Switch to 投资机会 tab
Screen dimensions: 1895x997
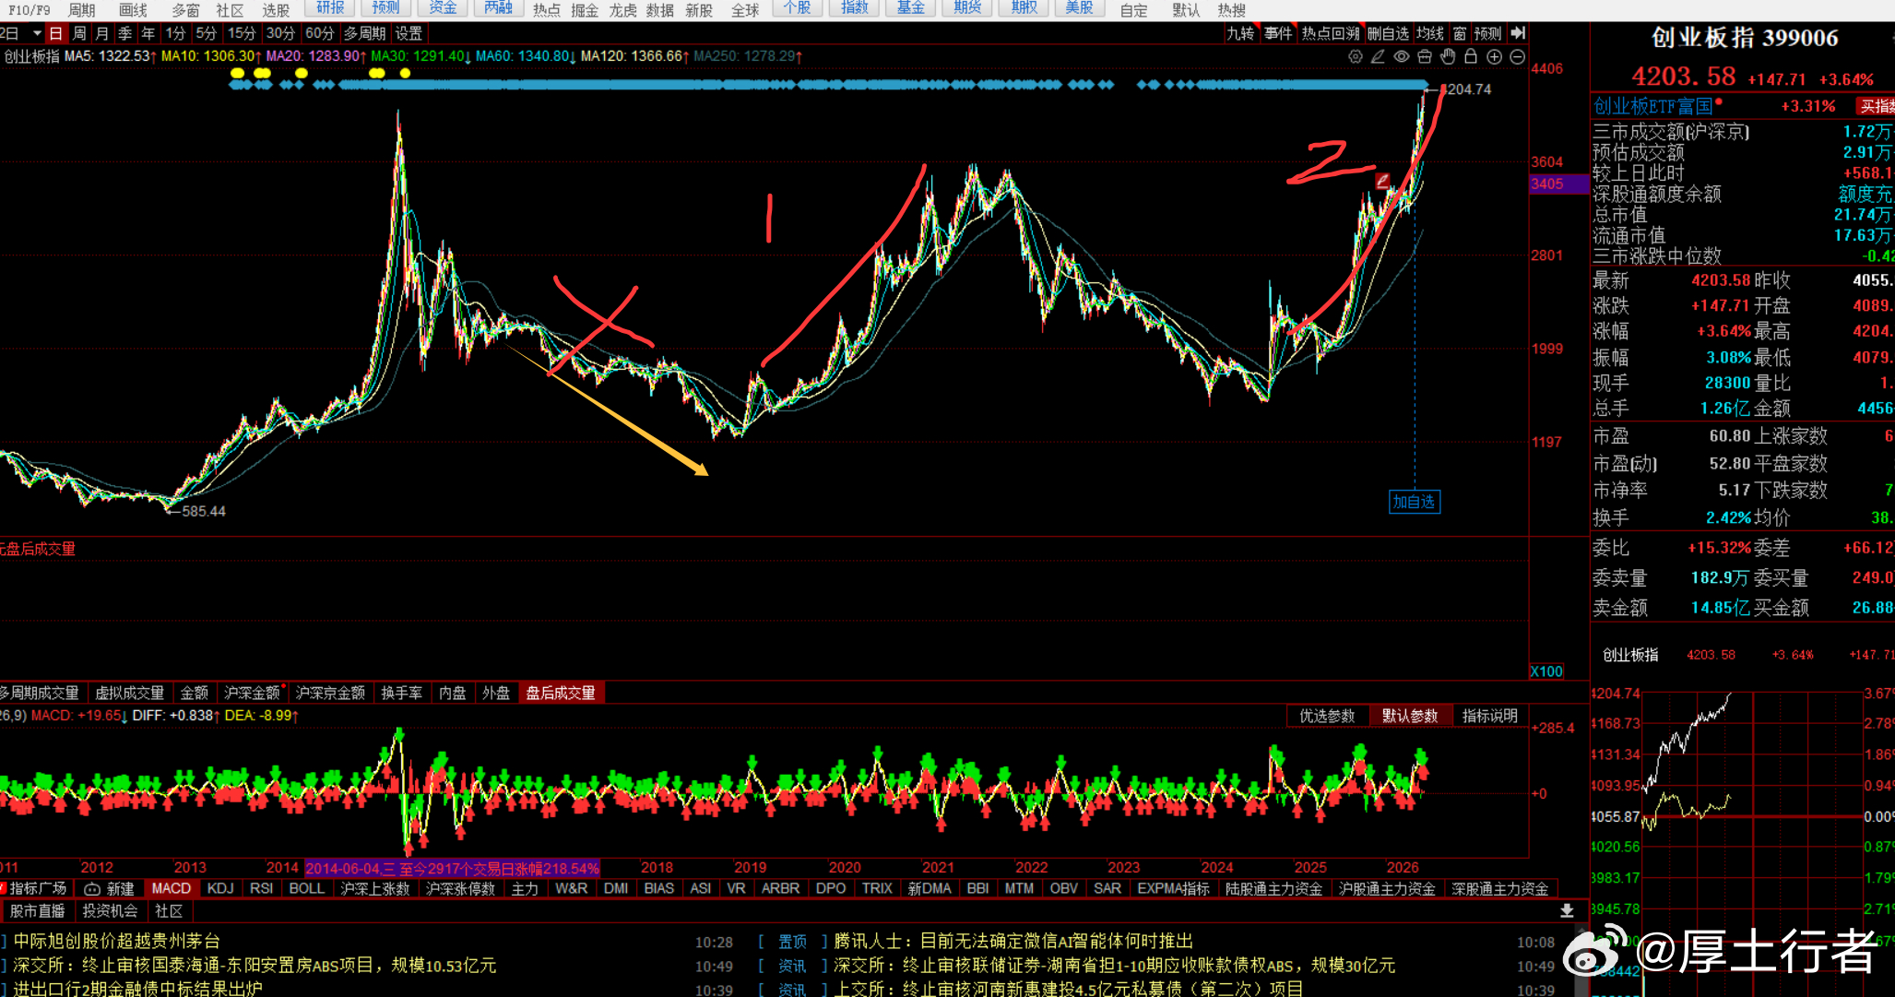tap(110, 911)
